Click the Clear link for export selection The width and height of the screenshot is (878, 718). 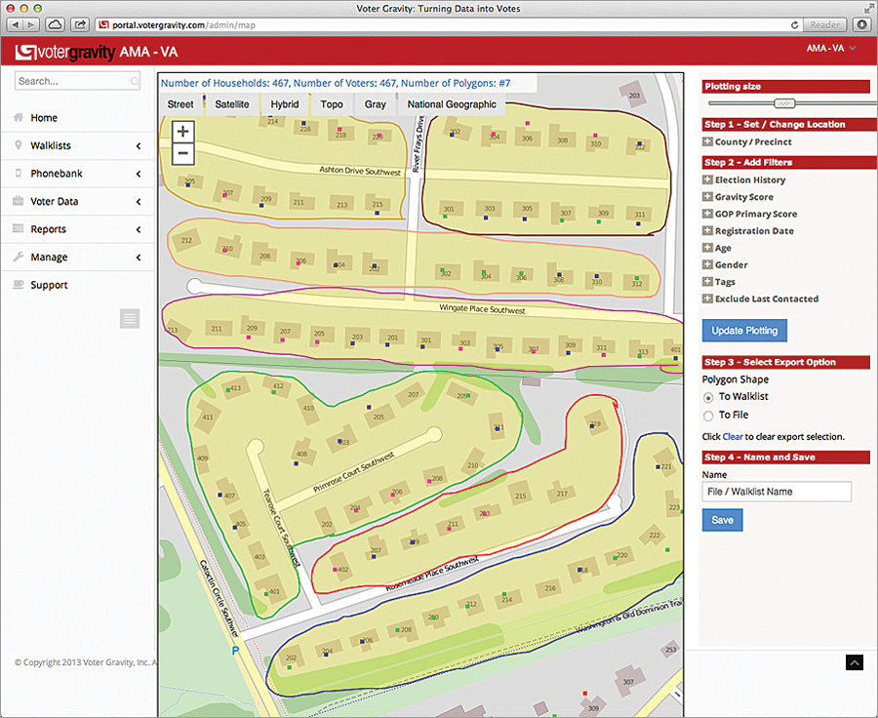click(x=733, y=436)
